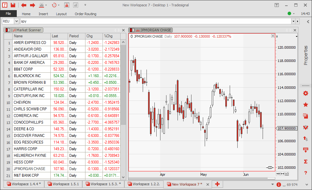Image resolution: width=312 pixels, height=190 pixels.
Task: Click the red-white panel icon of chart pane
Action: (132, 30)
